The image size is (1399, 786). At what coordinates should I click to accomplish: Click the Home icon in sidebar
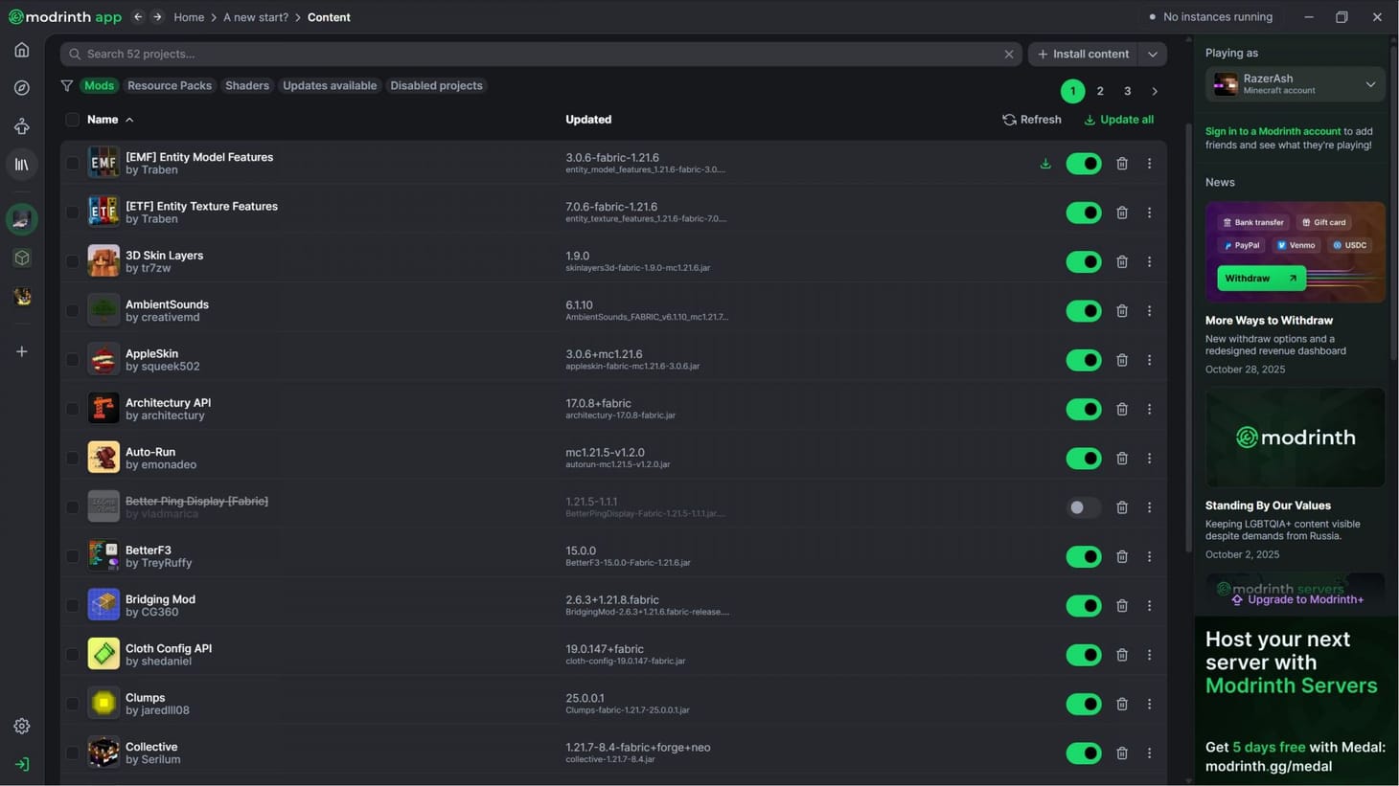[x=22, y=50]
